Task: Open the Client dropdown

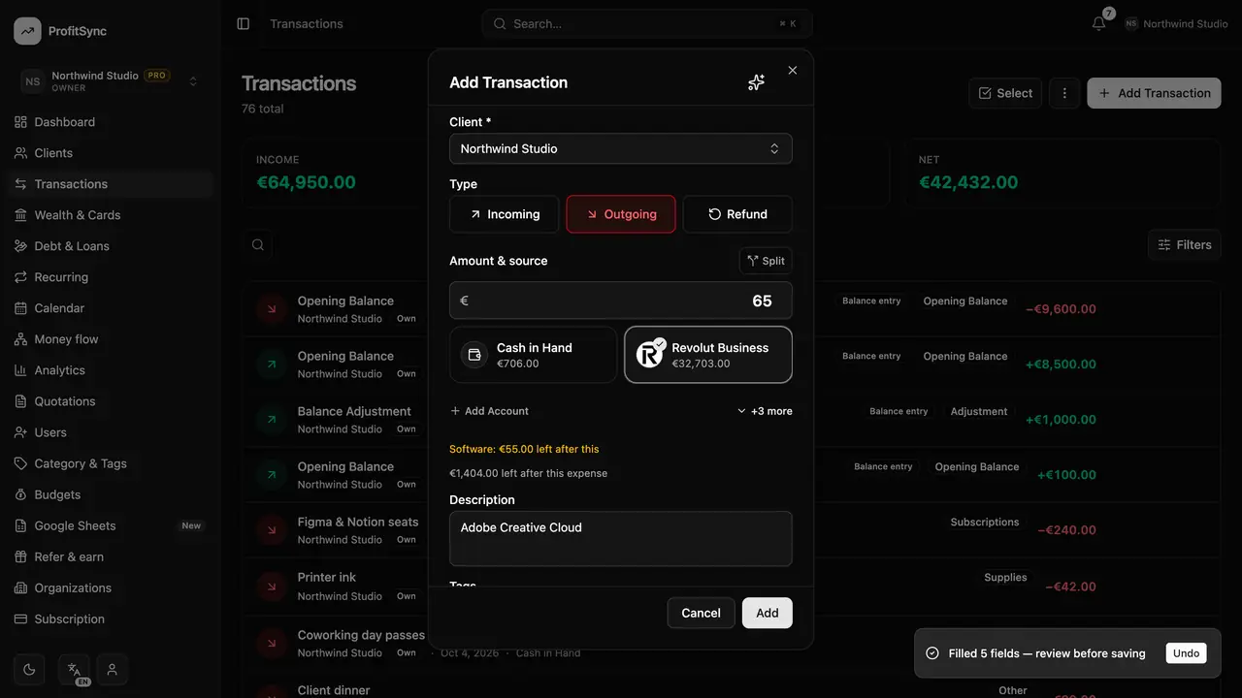Action: tap(621, 148)
